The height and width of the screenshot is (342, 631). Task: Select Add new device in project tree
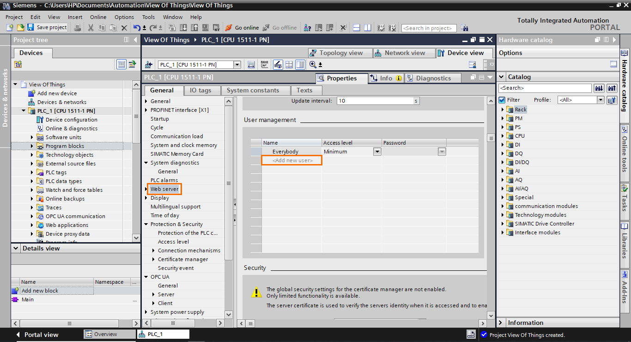point(57,93)
